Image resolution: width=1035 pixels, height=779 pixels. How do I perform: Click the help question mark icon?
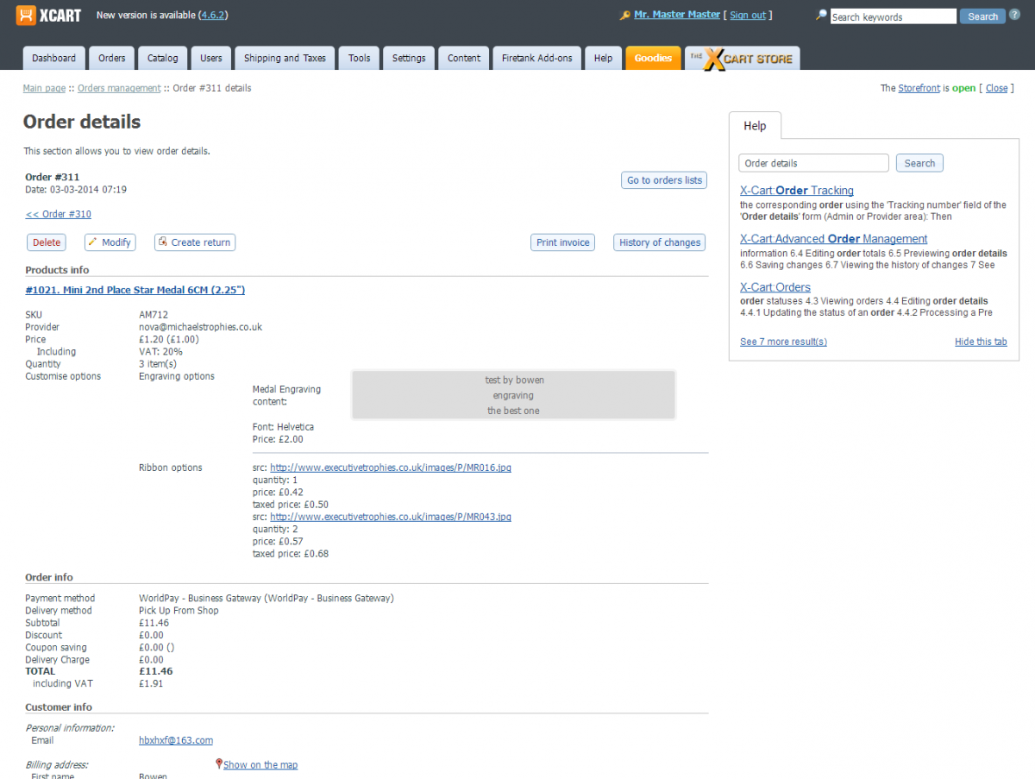[1014, 15]
